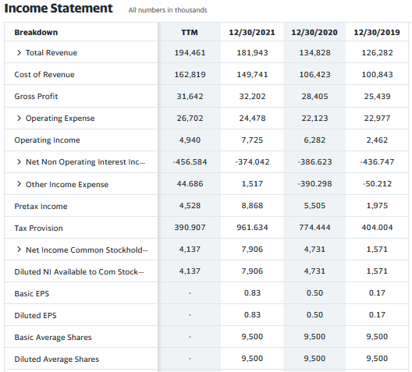Click Other Income Expense value -390.298
Viewport: 412px width, 372px height.
coord(314,183)
